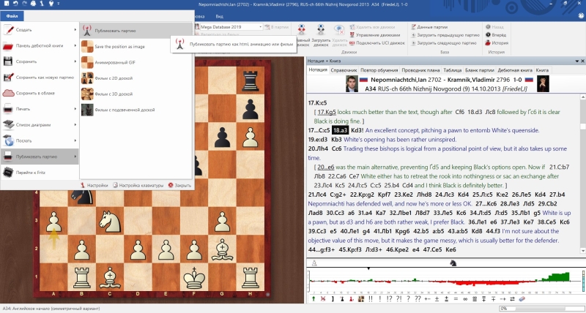
Task: Click the Publish game antenna icon
Action: (86, 32)
